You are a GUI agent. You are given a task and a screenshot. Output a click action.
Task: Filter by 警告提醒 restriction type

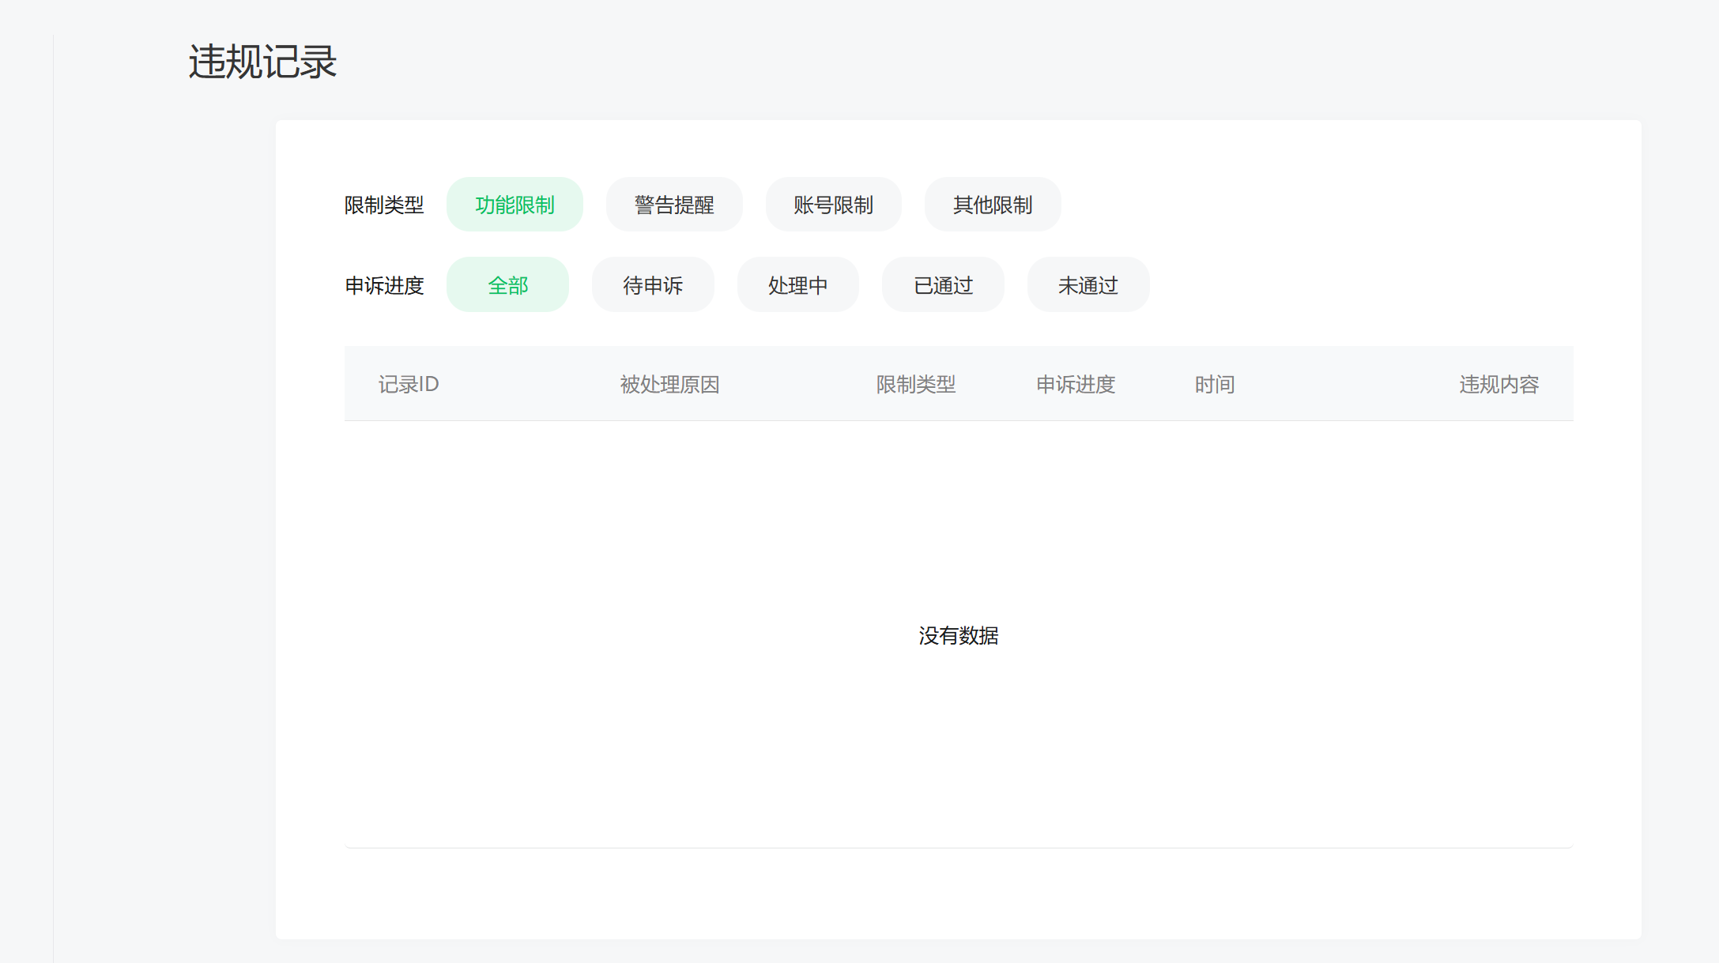point(674,205)
